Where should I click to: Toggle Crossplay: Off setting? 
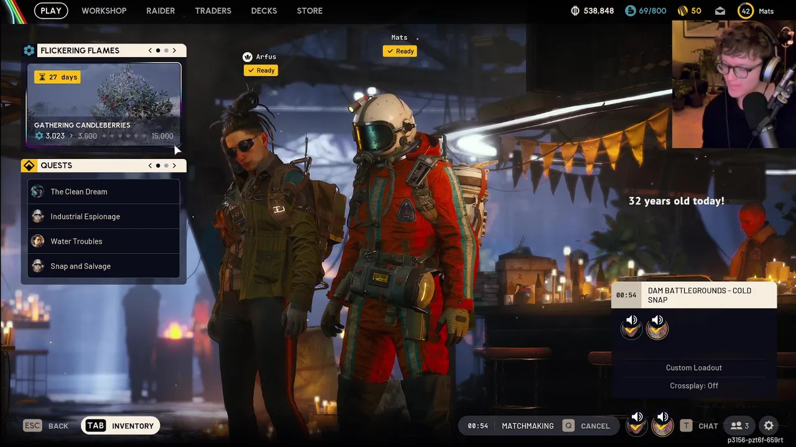pyautogui.click(x=694, y=386)
